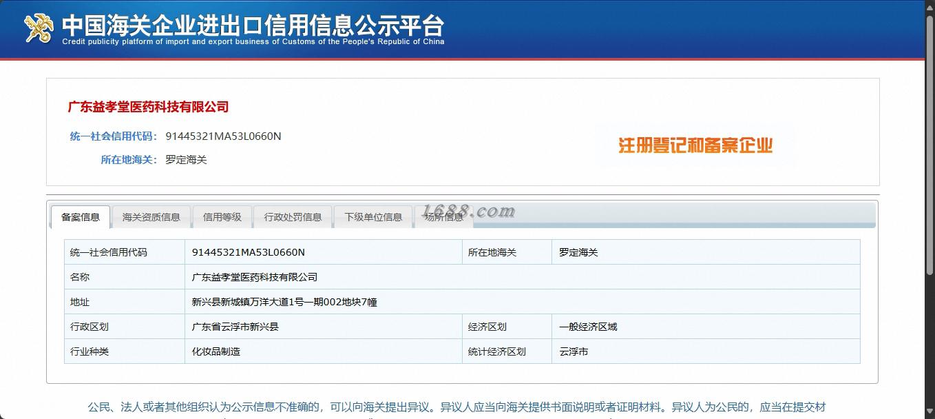Select the header credit code 91445321MA53L0660N
Screen dimensions: 935x419
point(223,136)
